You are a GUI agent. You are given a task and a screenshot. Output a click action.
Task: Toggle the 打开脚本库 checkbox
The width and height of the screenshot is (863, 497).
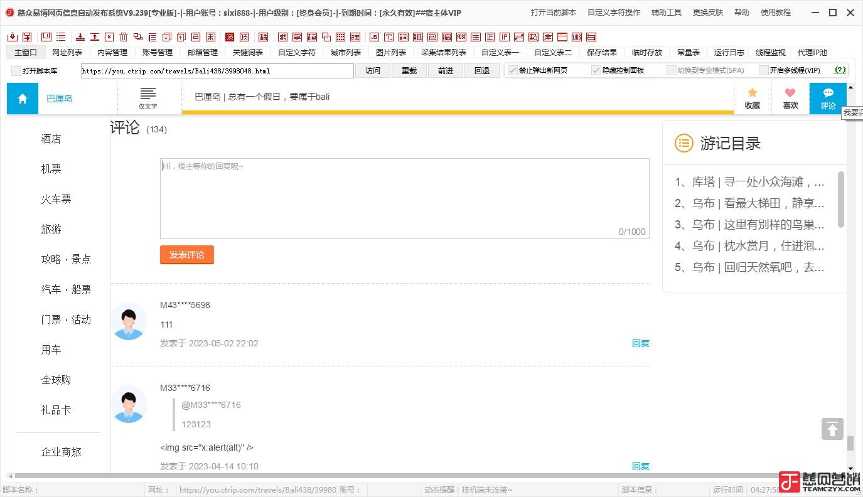coord(16,71)
